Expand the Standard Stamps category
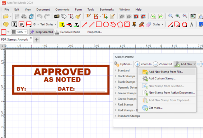This screenshot has height=138, width=203. 129,116
